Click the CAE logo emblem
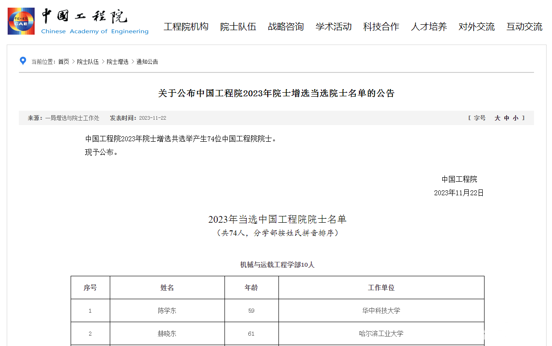The height and width of the screenshot is (346, 552). click(21, 21)
